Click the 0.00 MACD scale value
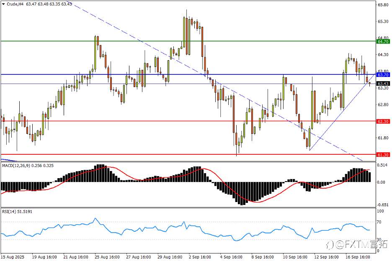392x261 pixels. [x=381, y=182]
